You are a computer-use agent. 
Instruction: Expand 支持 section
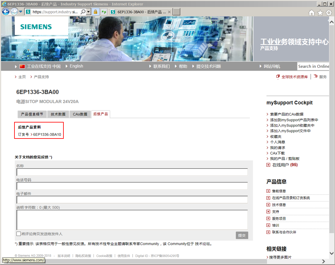pyautogui.click(x=268, y=211)
